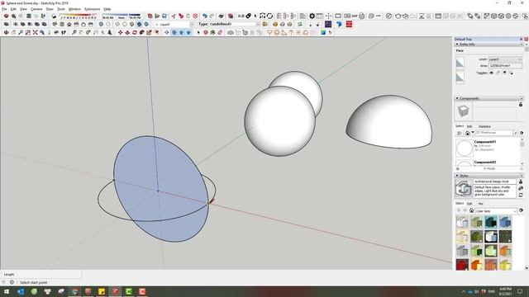The width and height of the screenshot is (529, 297).
Task: Click the Model Info gear icon
Action: pyautogui.click(x=312, y=16)
